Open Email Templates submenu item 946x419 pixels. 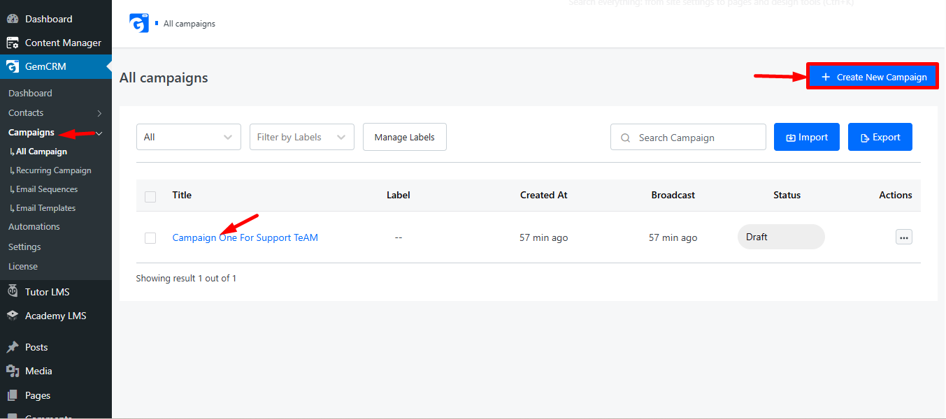[x=46, y=208]
